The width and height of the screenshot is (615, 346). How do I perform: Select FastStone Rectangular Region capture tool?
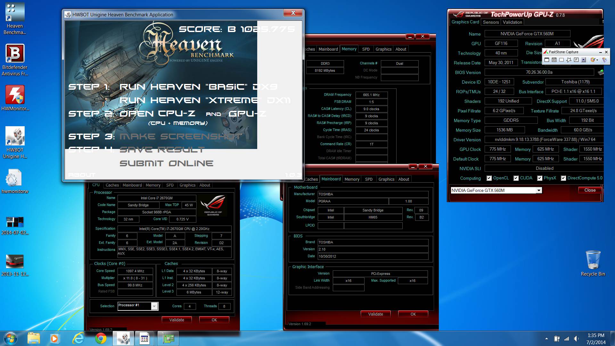click(x=562, y=60)
